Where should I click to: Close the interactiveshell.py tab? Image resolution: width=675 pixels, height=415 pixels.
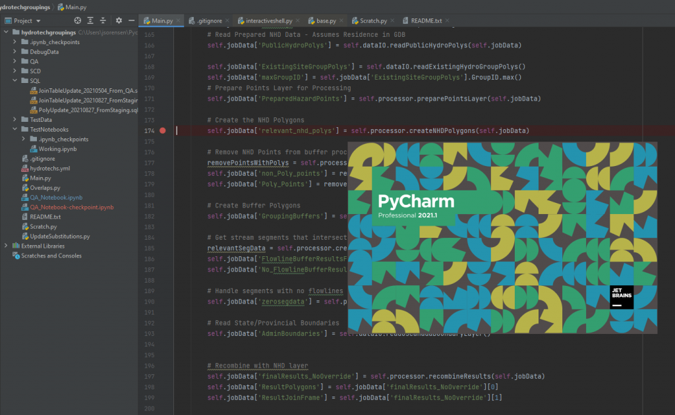pyautogui.click(x=296, y=21)
